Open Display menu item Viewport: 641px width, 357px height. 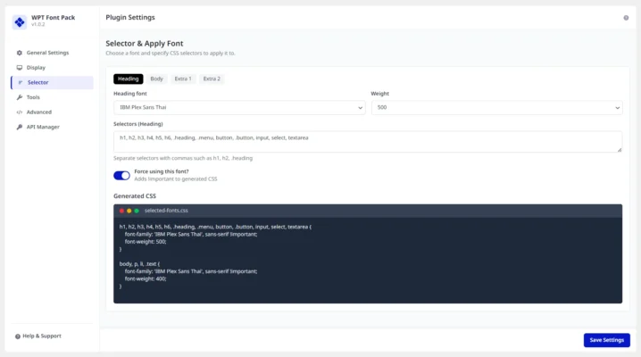pos(52,68)
